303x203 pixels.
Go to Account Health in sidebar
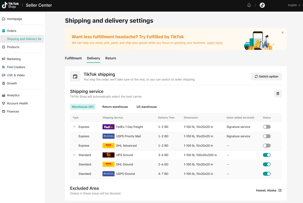pyautogui.click(x=17, y=103)
